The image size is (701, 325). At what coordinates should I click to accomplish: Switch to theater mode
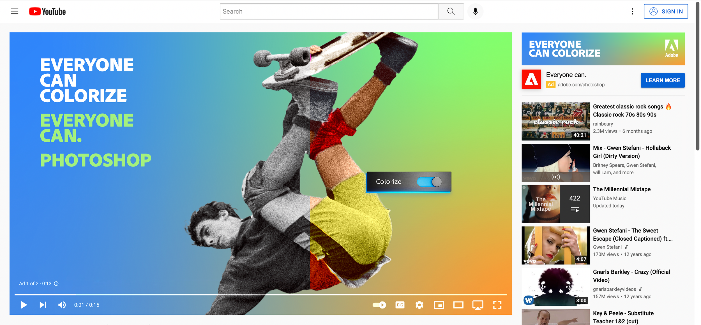[x=458, y=305]
